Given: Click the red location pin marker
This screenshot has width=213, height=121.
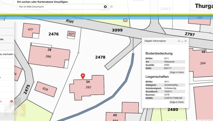Looking at the screenshot, I should coord(83,76).
